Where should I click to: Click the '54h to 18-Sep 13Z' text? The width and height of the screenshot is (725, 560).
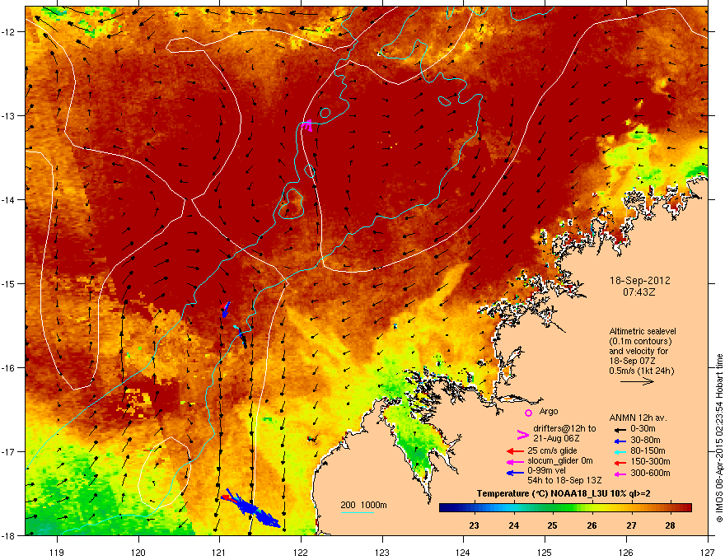(564, 480)
